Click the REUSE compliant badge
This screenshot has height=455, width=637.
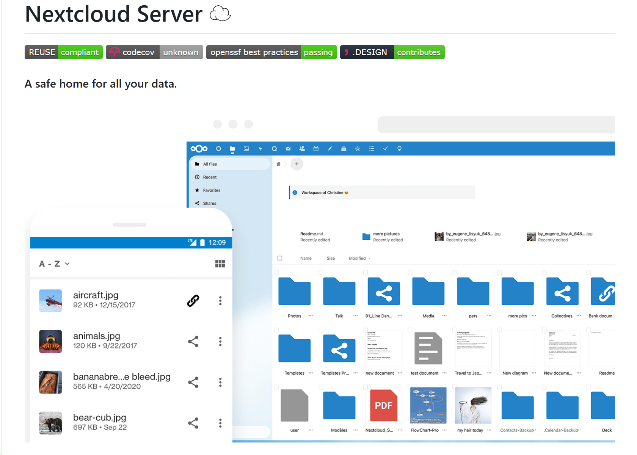point(64,52)
